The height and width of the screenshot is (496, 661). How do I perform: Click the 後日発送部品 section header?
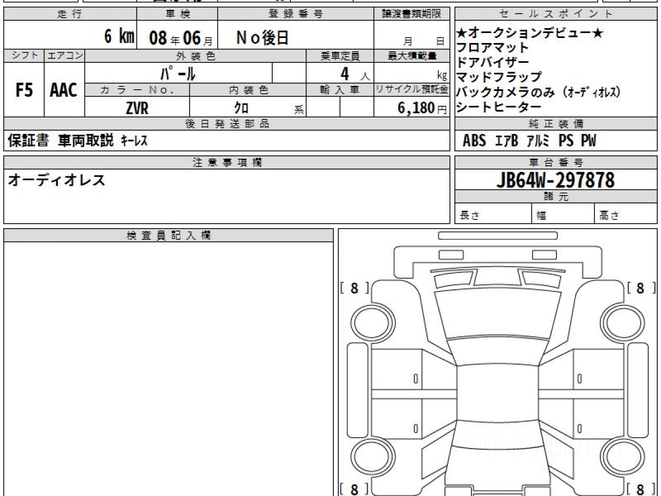click(226, 124)
